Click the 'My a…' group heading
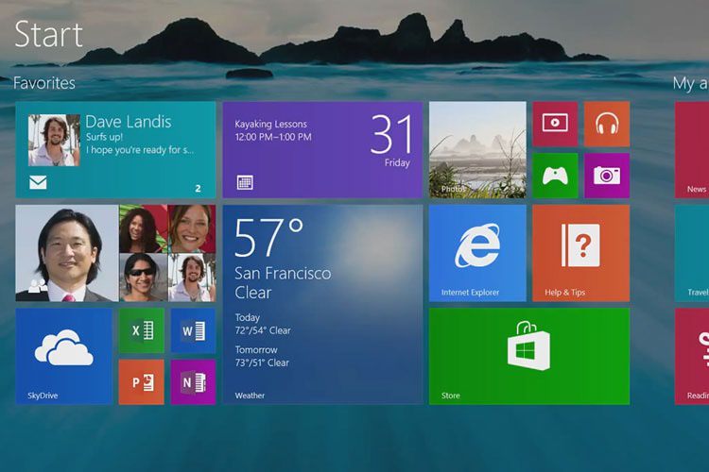709x472 pixels. coord(690,84)
